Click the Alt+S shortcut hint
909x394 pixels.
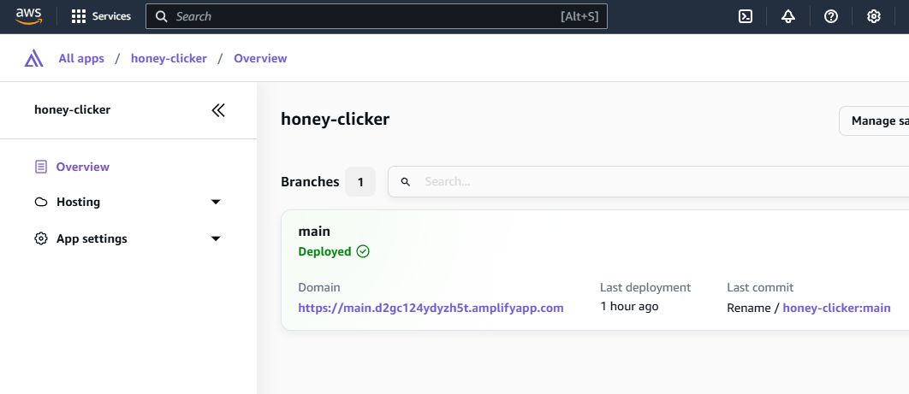point(579,16)
